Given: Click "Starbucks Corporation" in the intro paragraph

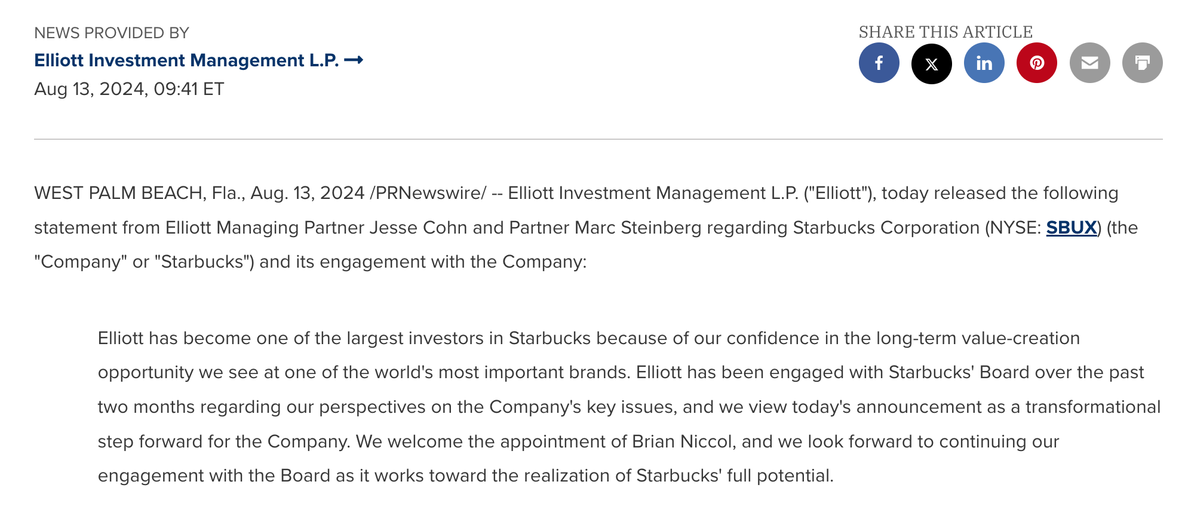Looking at the screenshot, I should (886, 228).
